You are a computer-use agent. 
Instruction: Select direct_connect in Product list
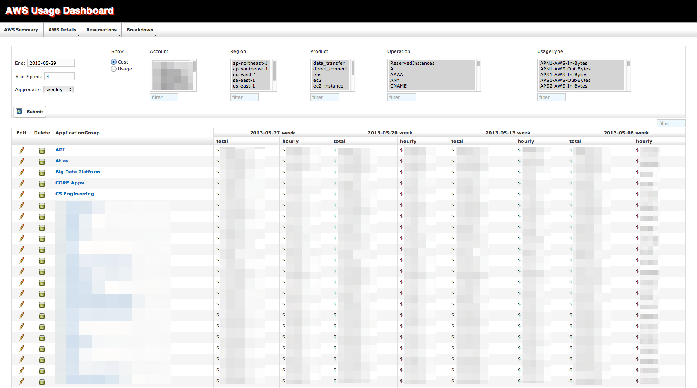pos(331,69)
